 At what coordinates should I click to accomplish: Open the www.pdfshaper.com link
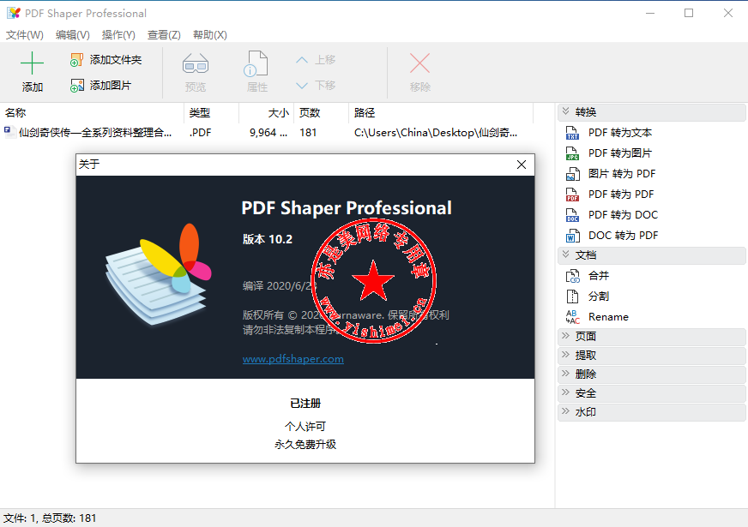coord(293,359)
